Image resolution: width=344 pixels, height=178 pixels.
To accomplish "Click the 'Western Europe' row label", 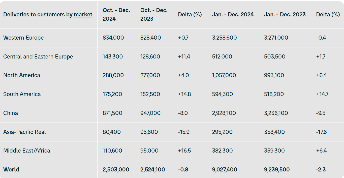I will point(23,38).
